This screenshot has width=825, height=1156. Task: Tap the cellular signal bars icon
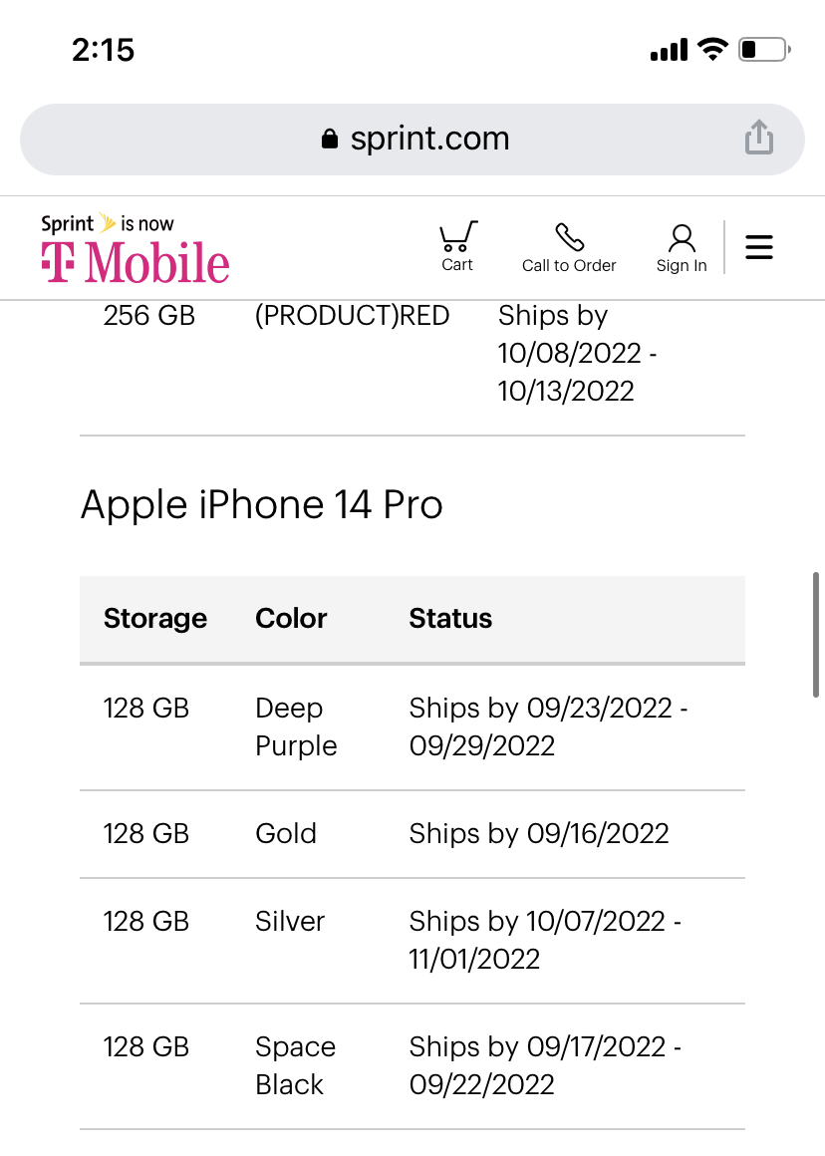tap(669, 49)
